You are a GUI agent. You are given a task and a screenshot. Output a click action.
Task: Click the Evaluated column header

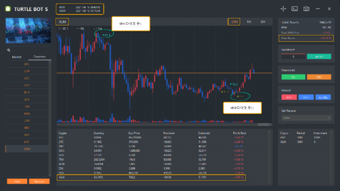204,133
